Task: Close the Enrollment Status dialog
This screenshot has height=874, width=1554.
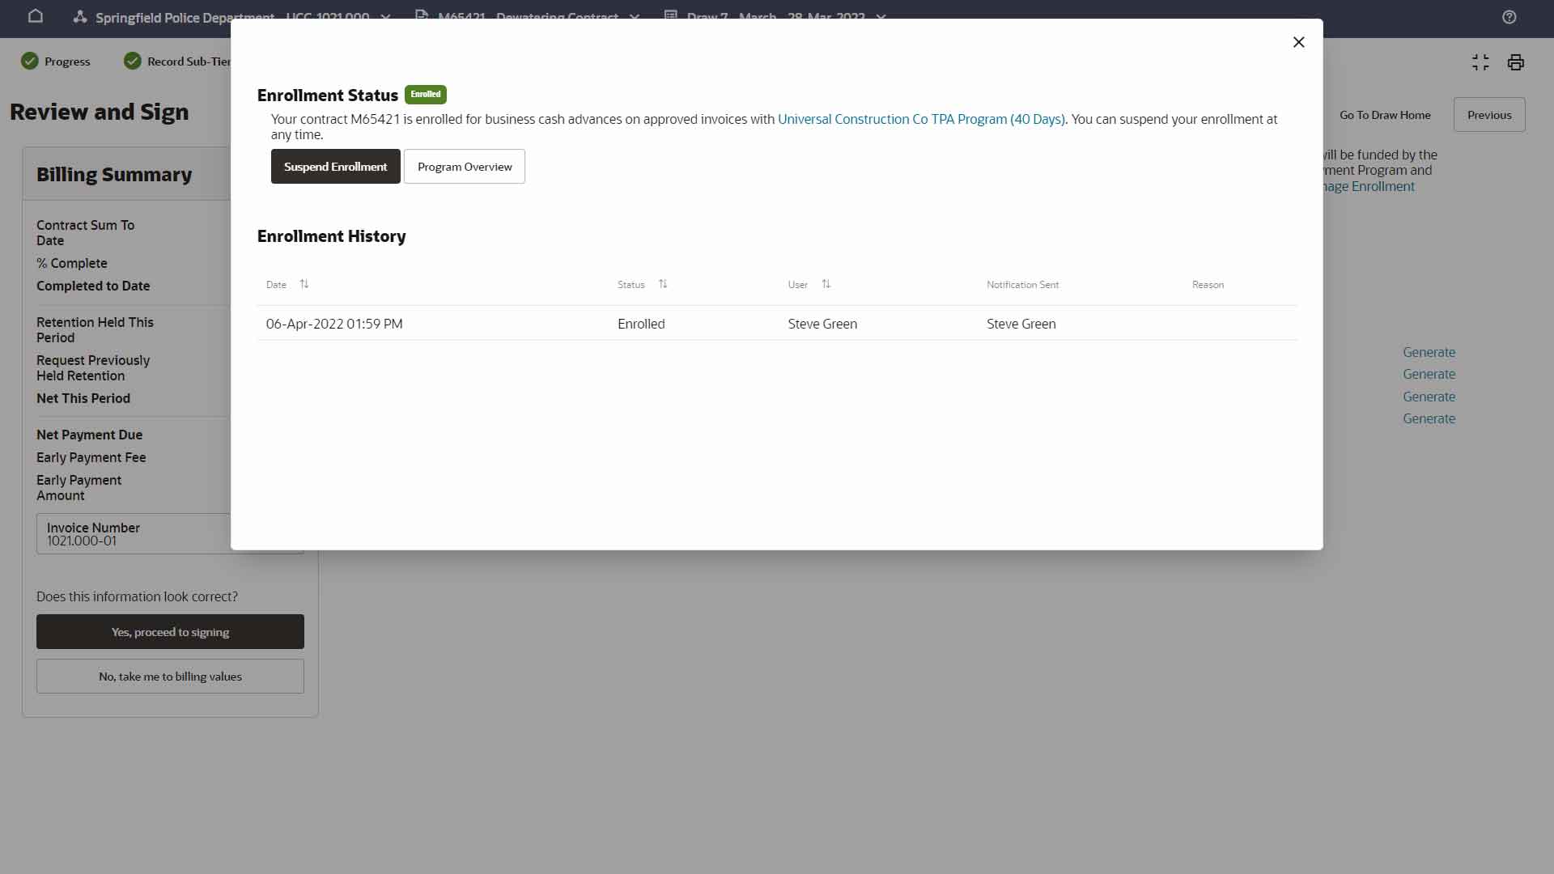Action: [1298, 42]
